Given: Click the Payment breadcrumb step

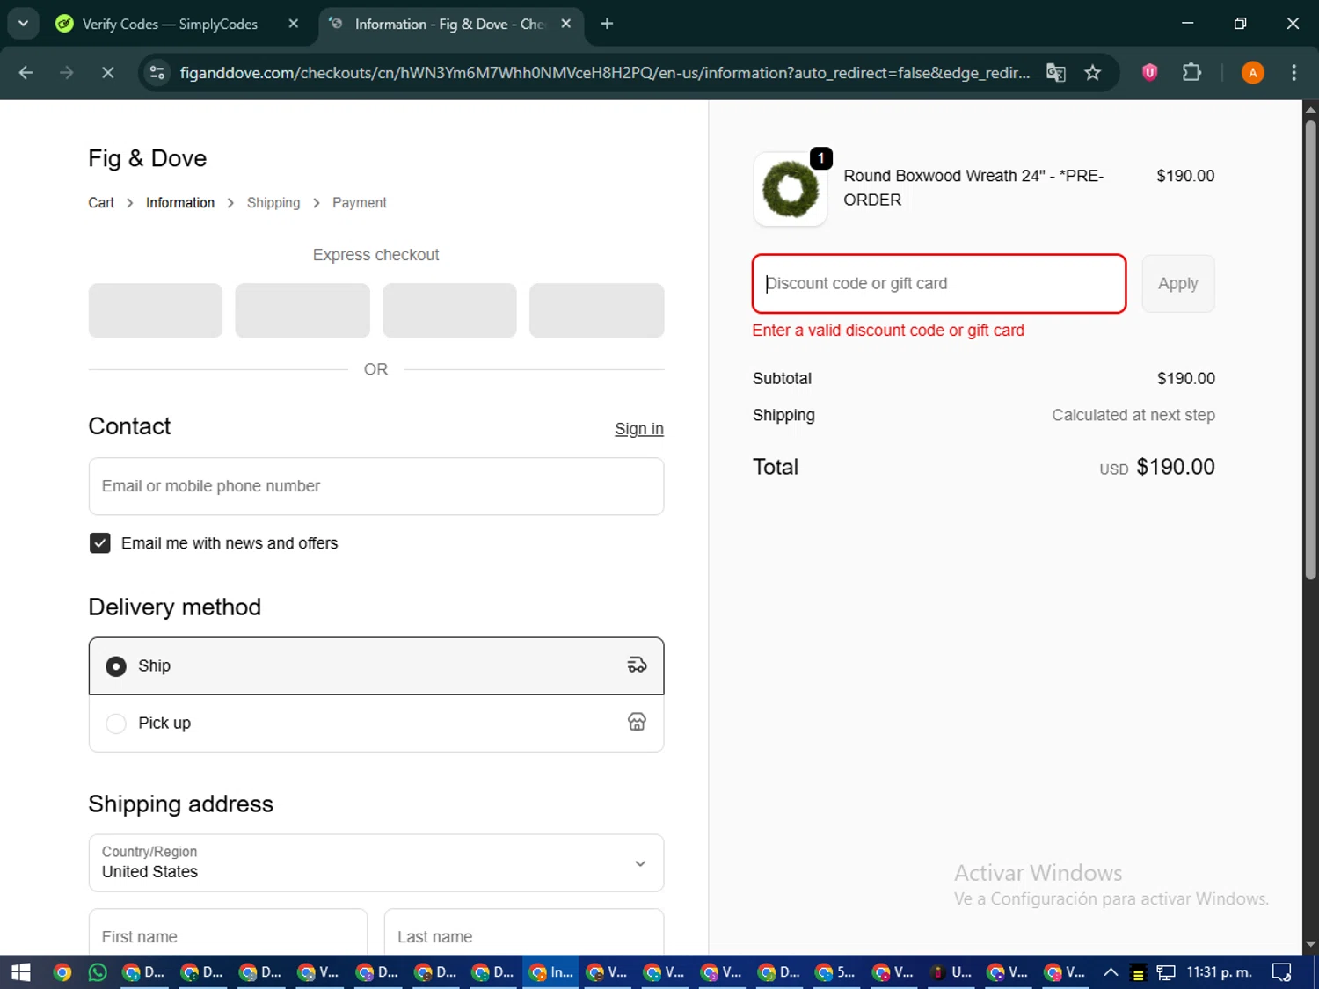Looking at the screenshot, I should click(360, 203).
